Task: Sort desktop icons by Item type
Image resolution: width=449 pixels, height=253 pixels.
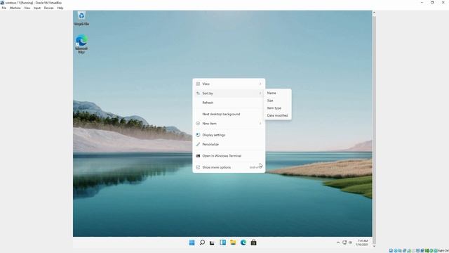Action: (x=278, y=108)
